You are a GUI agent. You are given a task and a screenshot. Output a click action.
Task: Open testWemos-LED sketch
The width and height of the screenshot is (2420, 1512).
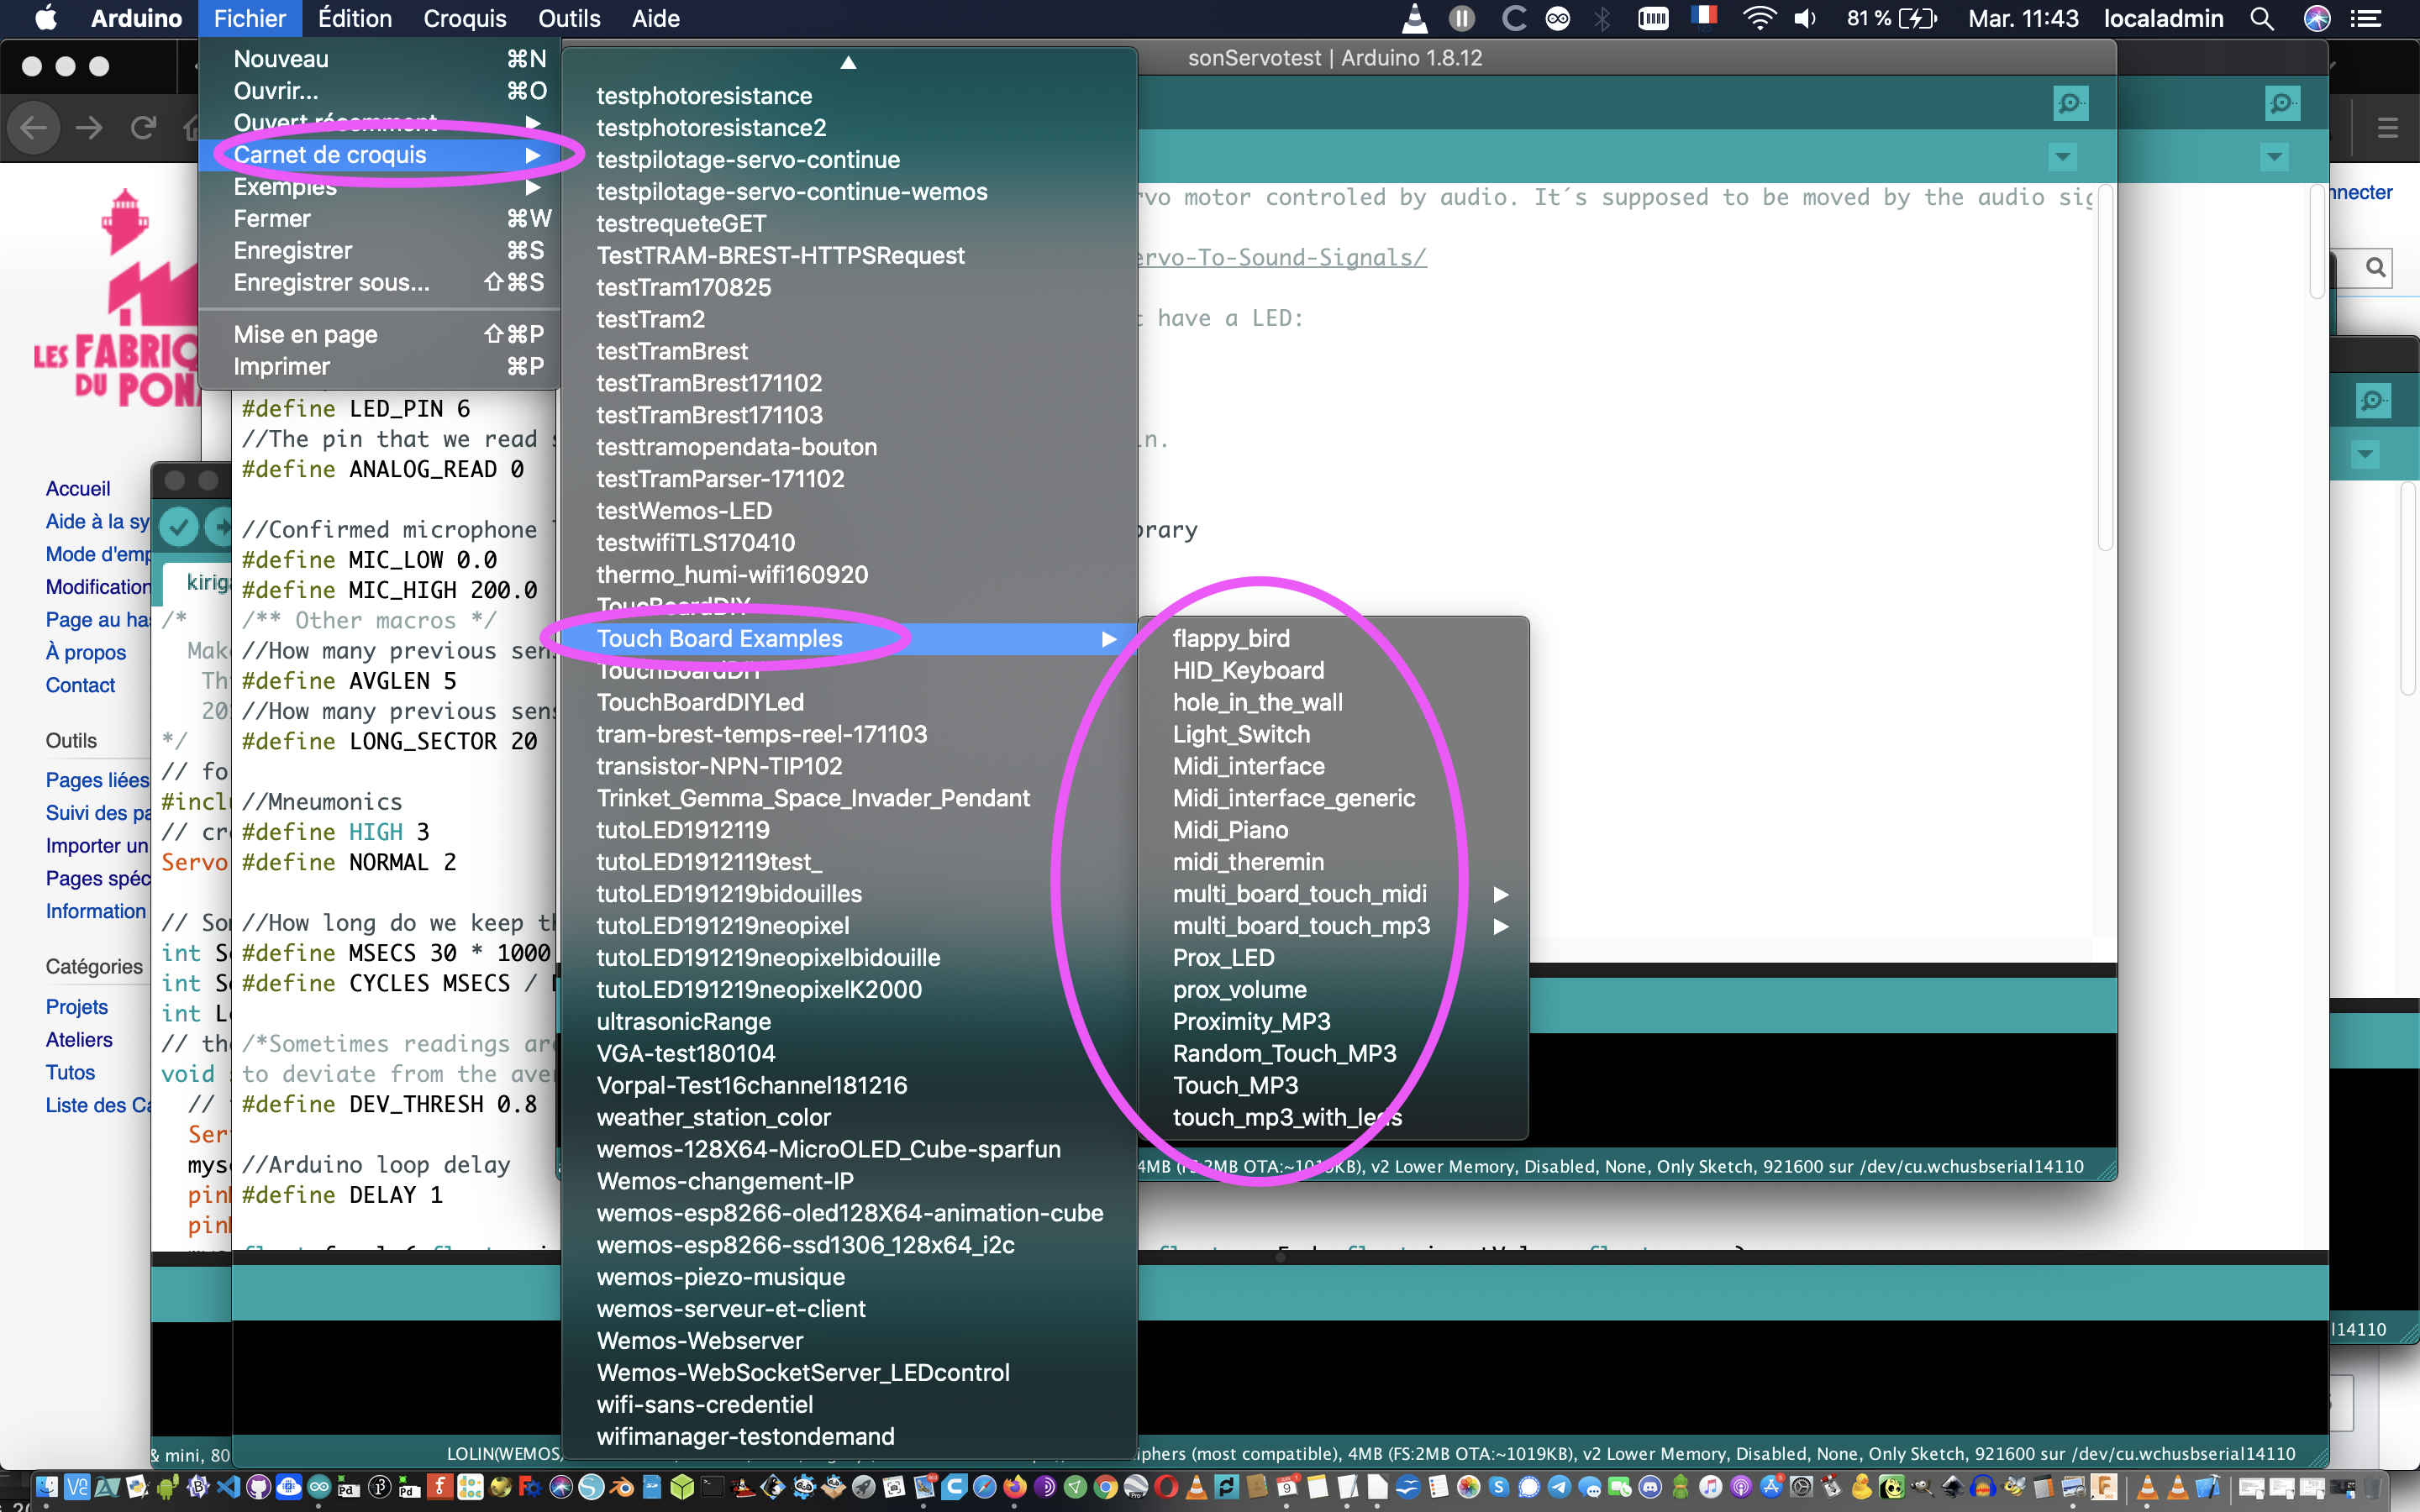coord(849,511)
